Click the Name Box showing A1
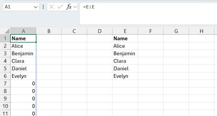Image resolution: width=217 pixels, height=116 pixels. [17, 7]
